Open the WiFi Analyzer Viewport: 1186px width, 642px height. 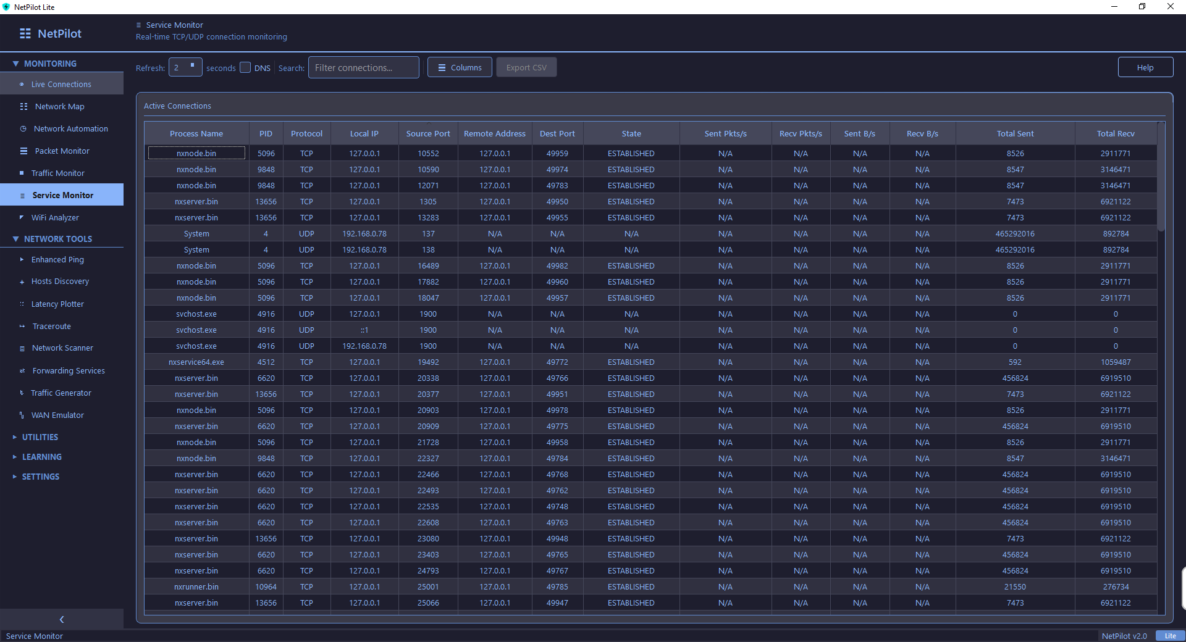point(55,217)
